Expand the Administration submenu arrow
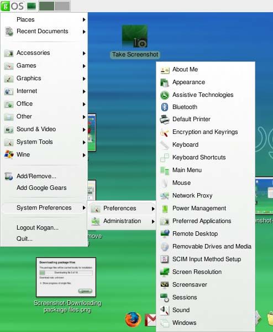 click(x=153, y=221)
